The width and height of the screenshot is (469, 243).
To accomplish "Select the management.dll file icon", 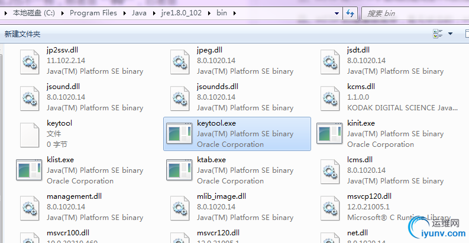I will click(x=30, y=208).
